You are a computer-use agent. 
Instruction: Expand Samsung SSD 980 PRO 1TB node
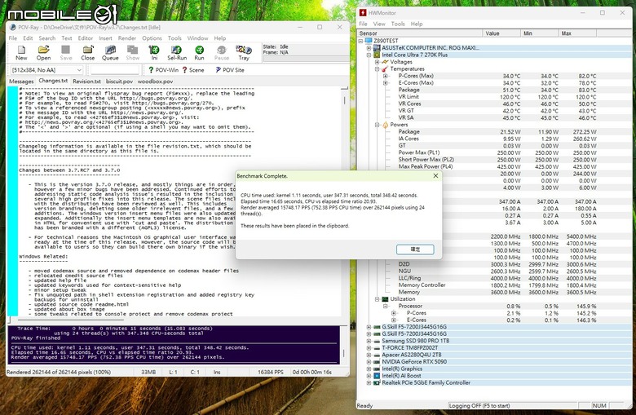pyautogui.click(x=369, y=341)
